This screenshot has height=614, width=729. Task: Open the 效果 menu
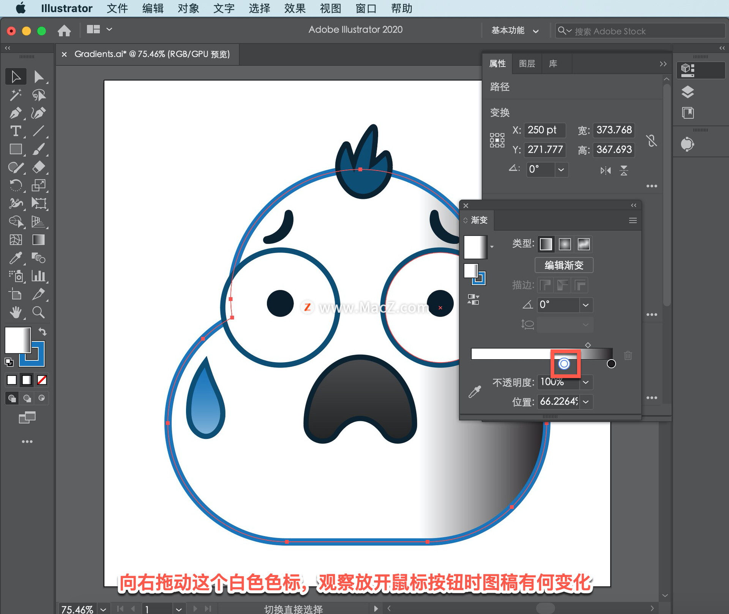pos(295,8)
